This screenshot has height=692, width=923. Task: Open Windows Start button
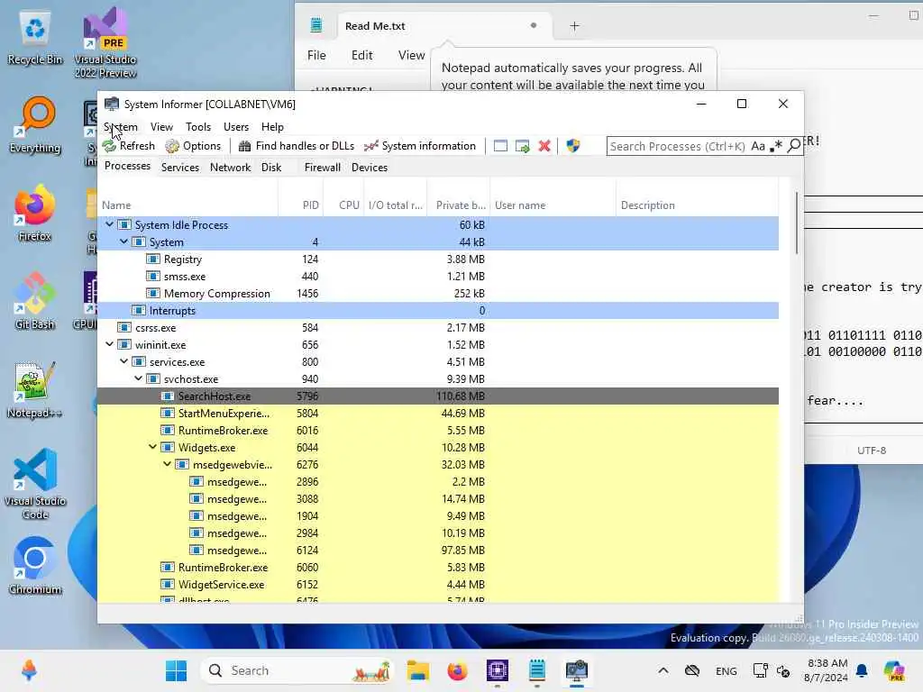pyautogui.click(x=176, y=670)
